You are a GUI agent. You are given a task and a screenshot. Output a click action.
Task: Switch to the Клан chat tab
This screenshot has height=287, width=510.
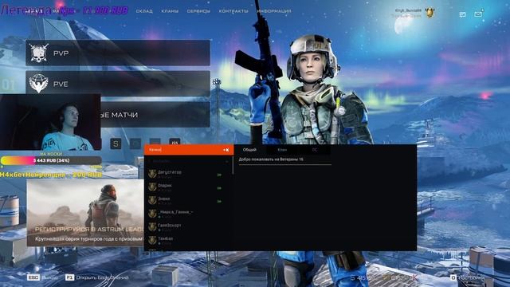pyautogui.click(x=282, y=150)
